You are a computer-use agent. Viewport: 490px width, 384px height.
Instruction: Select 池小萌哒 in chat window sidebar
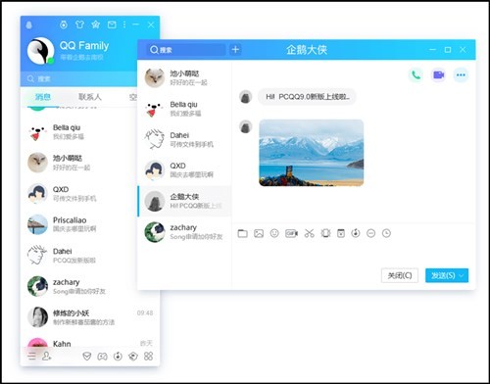tap(184, 77)
